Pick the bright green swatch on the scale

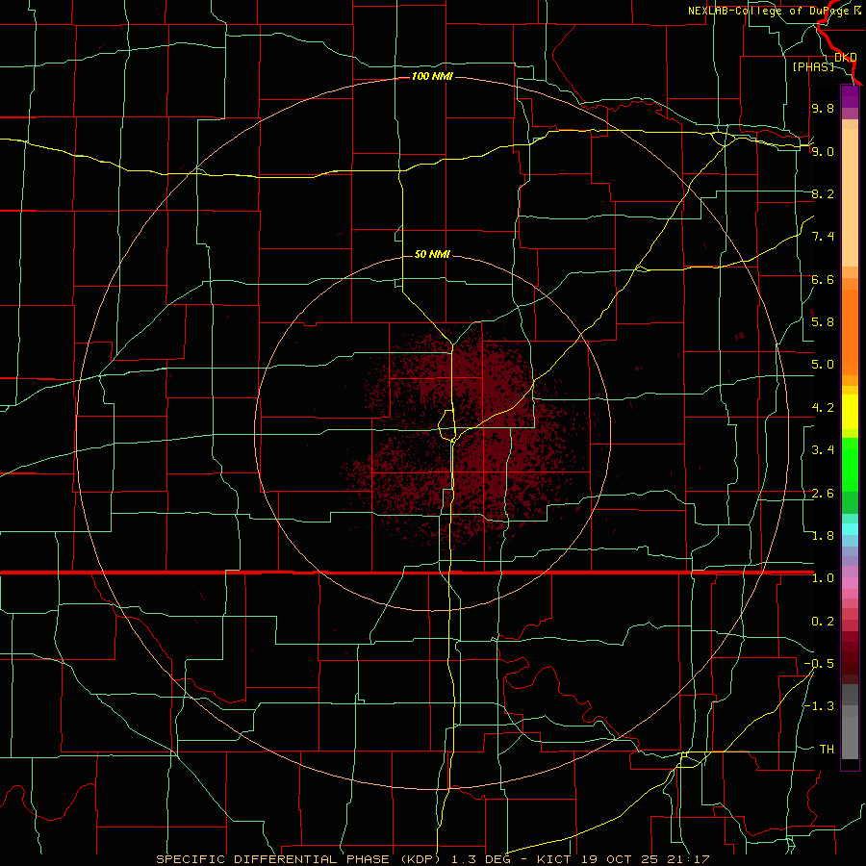(850, 466)
